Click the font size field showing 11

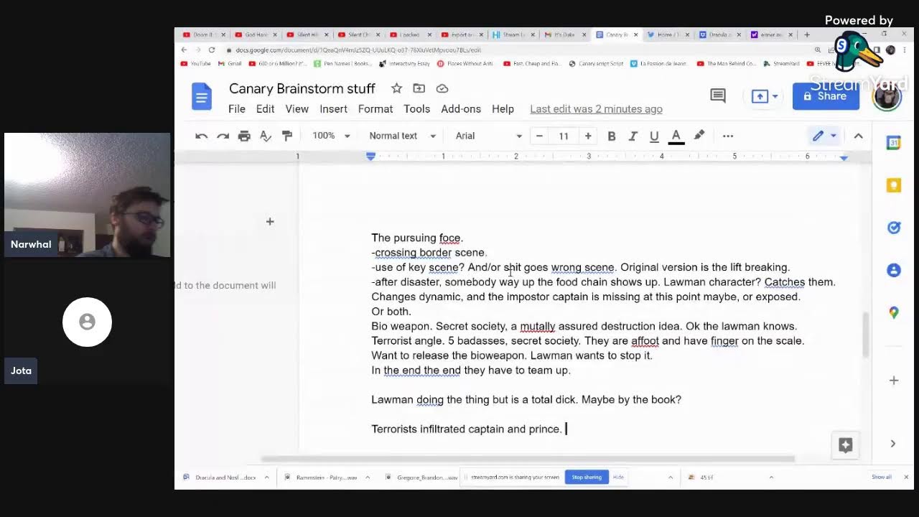click(x=564, y=136)
